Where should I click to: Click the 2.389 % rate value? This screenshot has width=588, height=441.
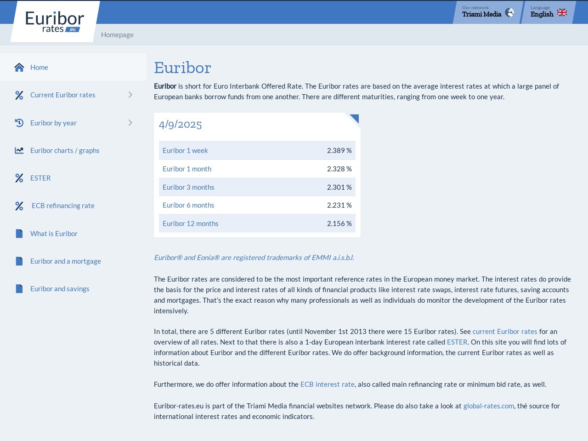[x=339, y=151]
